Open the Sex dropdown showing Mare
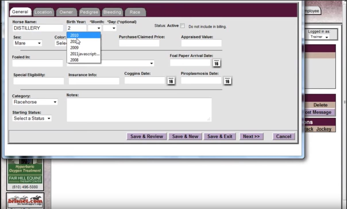 pos(28,43)
